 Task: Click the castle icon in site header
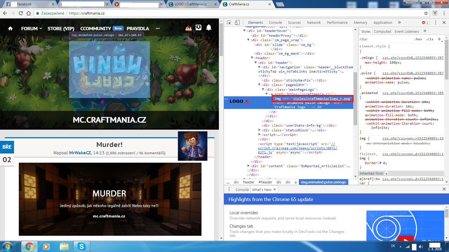[x=189, y=28]
